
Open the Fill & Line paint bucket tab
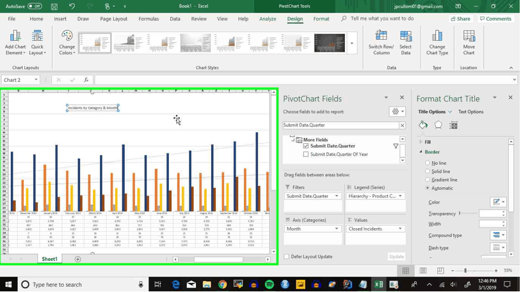(x=423, y=125)
